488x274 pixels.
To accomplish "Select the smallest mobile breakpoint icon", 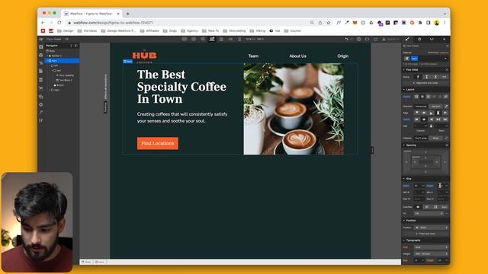I will click(239, 39).
